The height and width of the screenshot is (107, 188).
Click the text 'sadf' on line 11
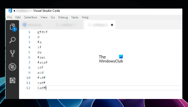(x=41, y=83)
